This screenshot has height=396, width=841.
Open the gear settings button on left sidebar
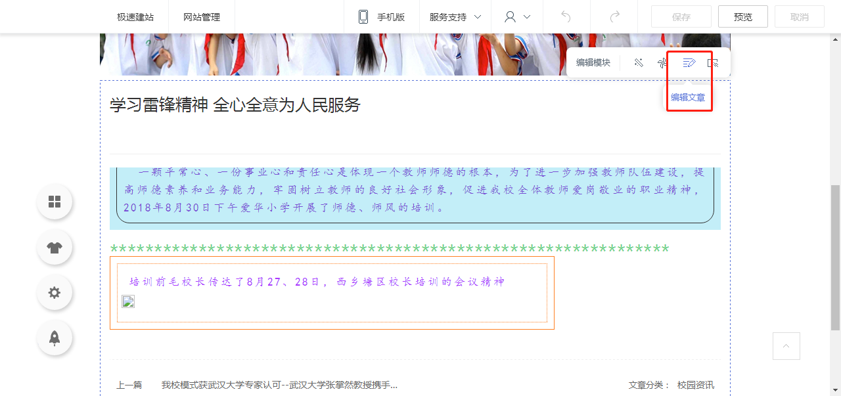pyautogui.click(x=55, y=293)
